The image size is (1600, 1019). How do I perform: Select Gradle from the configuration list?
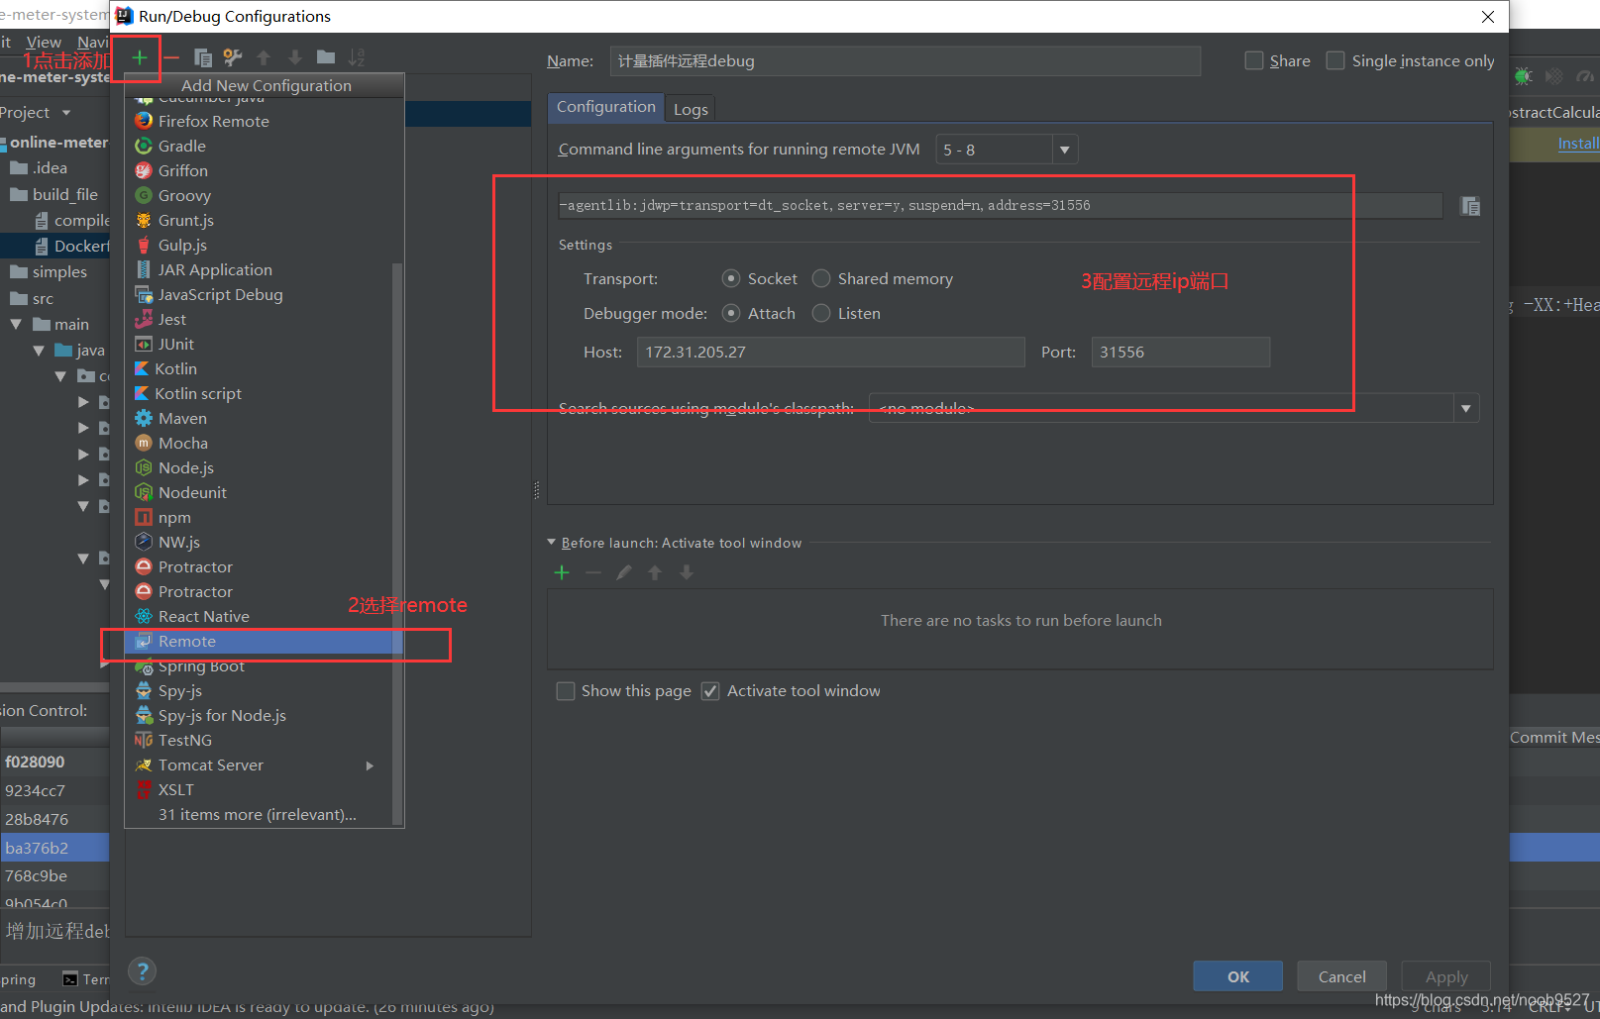260,146
